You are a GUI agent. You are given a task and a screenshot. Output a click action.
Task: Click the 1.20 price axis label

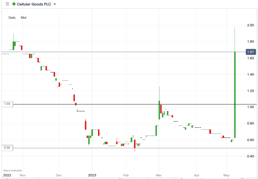(251, 91)
